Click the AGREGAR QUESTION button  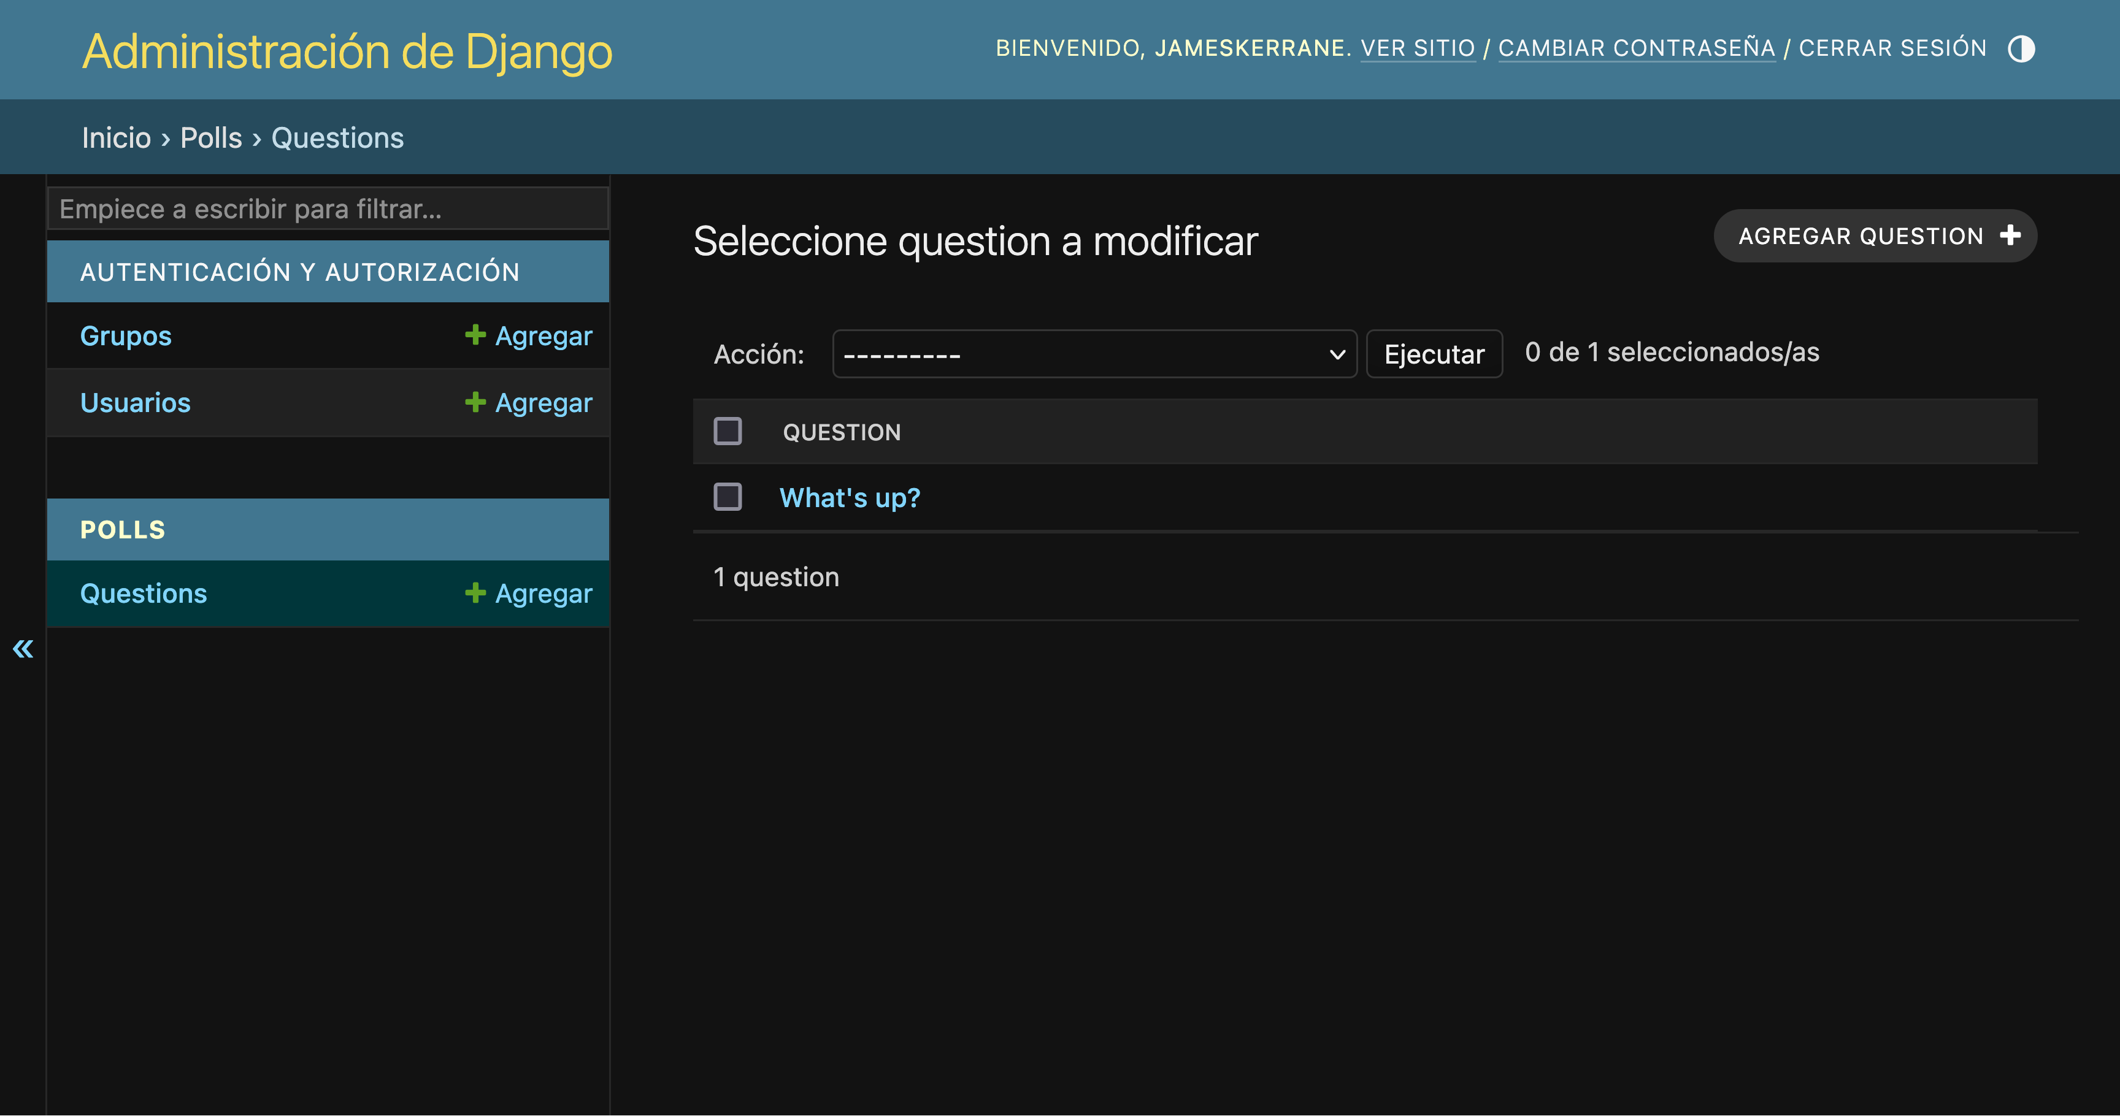(x=1875, y=236)
